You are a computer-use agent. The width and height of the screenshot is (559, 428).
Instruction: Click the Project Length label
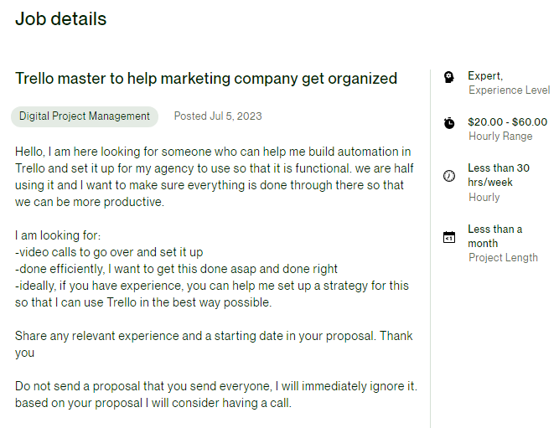503,258
